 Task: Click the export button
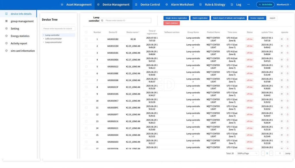click(272, 18)
